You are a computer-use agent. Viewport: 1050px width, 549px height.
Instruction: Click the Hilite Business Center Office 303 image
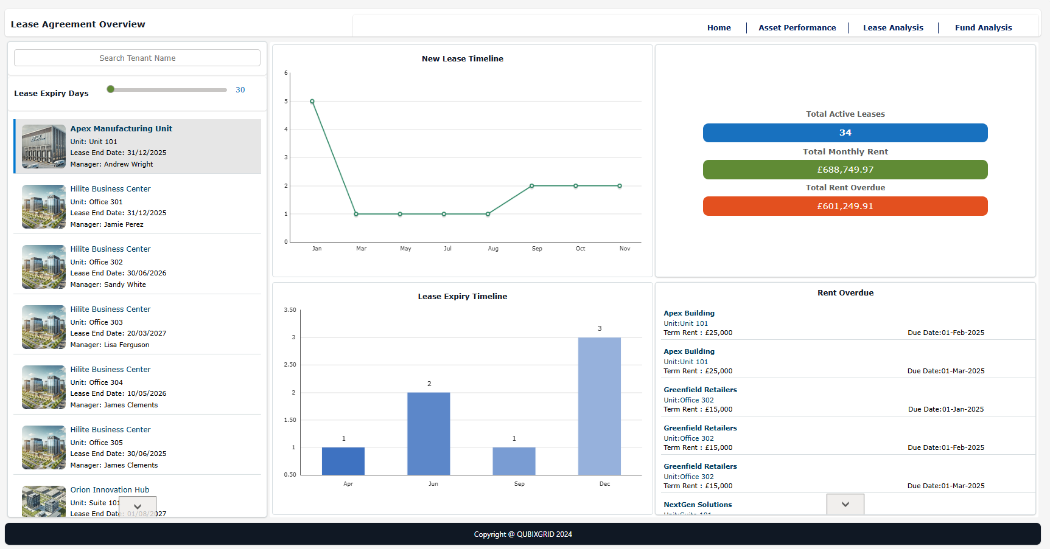(43, 326)
